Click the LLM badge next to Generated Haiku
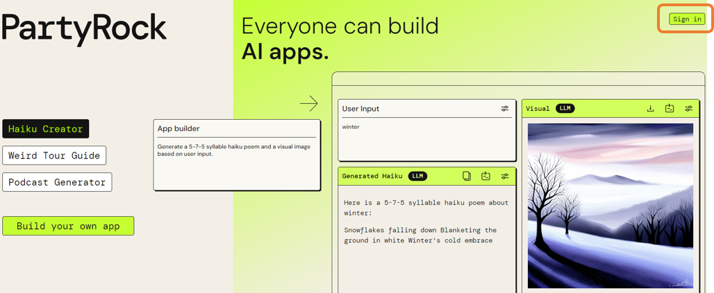 coord(417,176)
